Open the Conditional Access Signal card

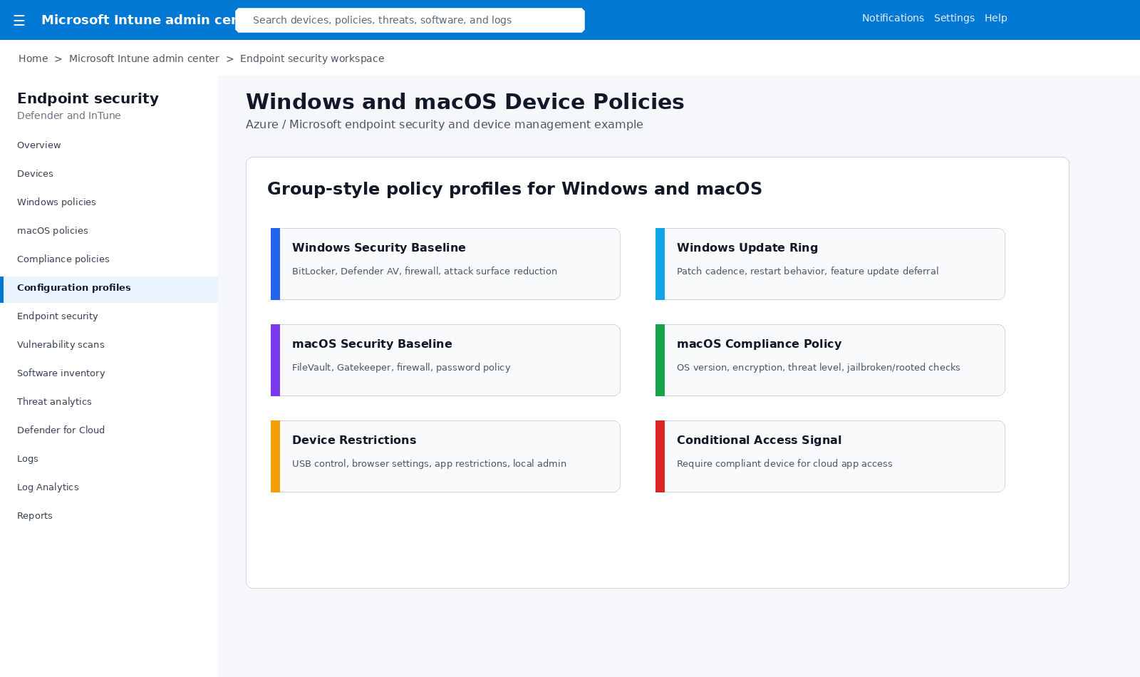click(x=830, y=456)
